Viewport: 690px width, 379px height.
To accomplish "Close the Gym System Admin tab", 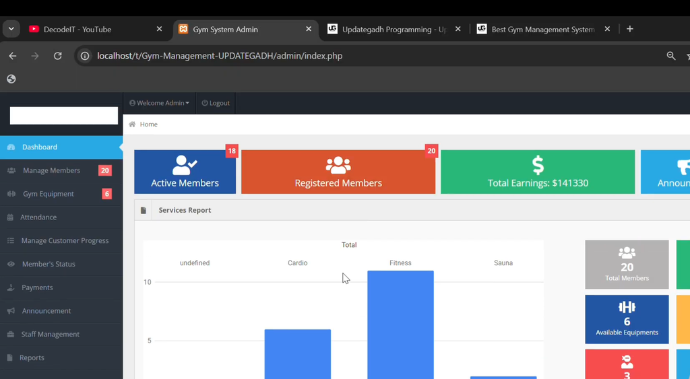I will coord(309,29).
